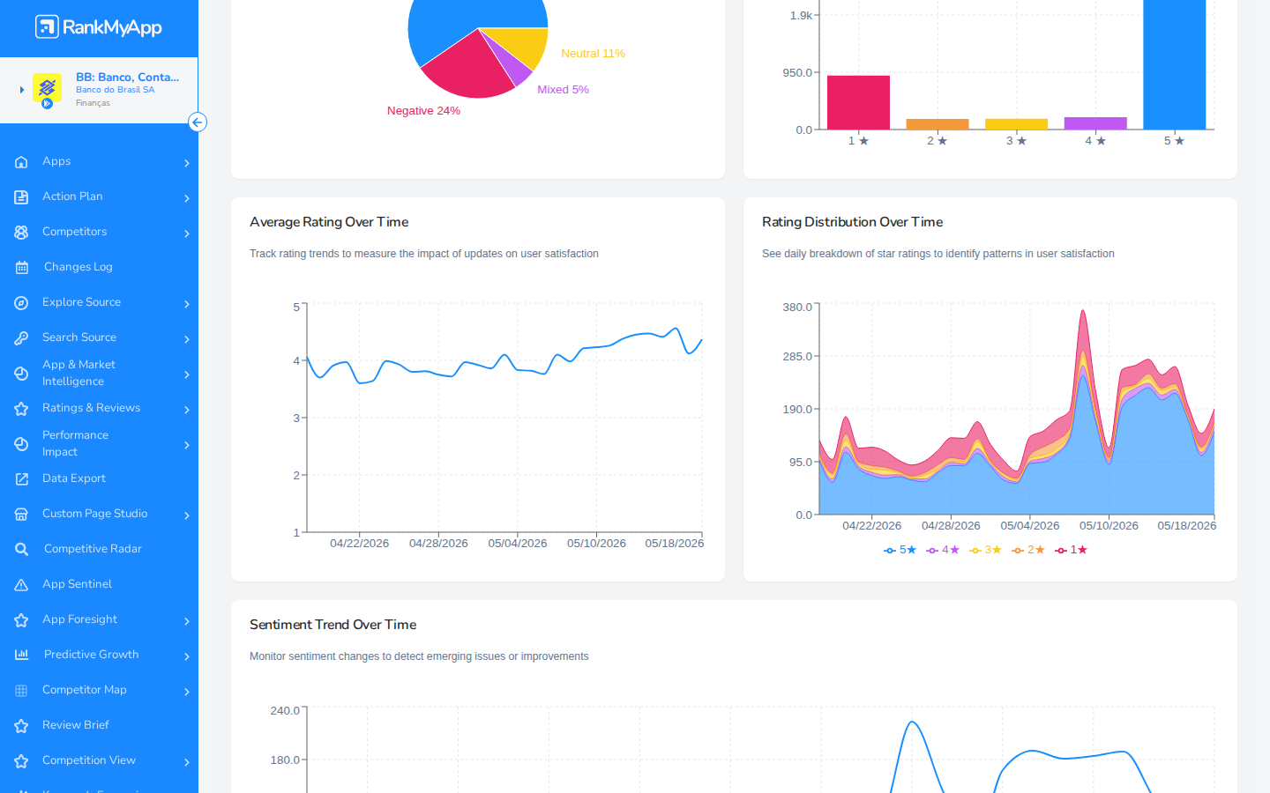This screenshot has width=1270, height=793.
Task: Expand the Explore Source chevron
Action: coord(187,304)
